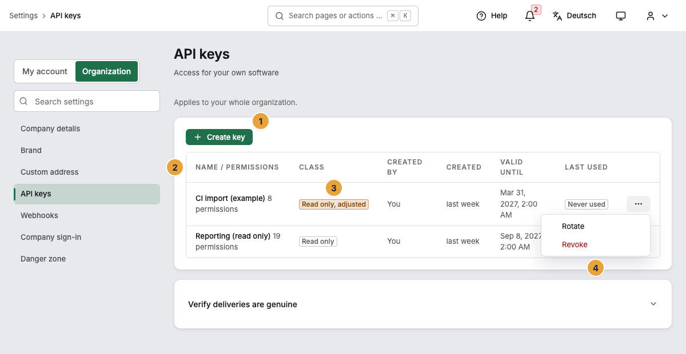This screenshot has width=686, height=354.
Task: Open Webhooks settings
Action: [87, 215]
